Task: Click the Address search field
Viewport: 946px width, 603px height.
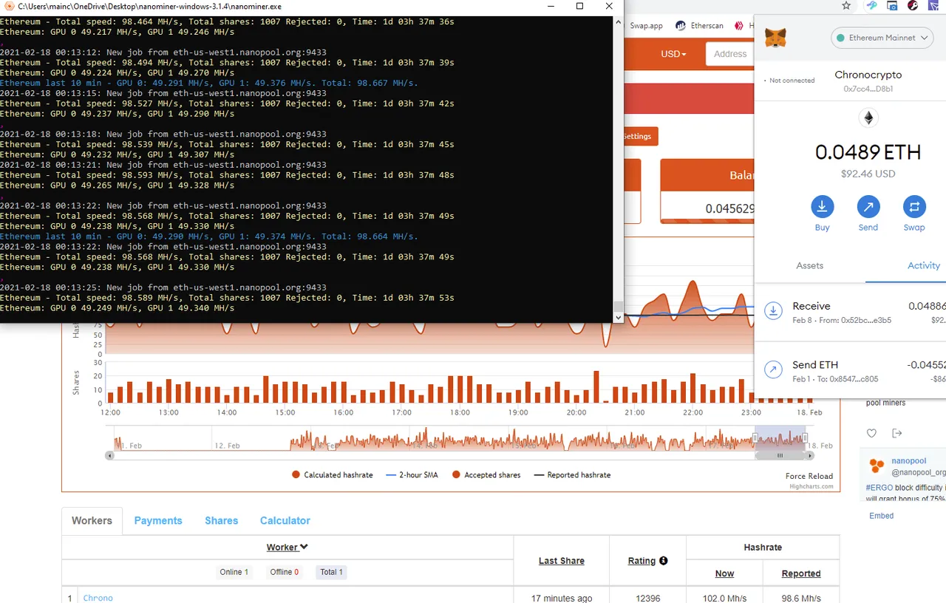Action: (730, 54)
